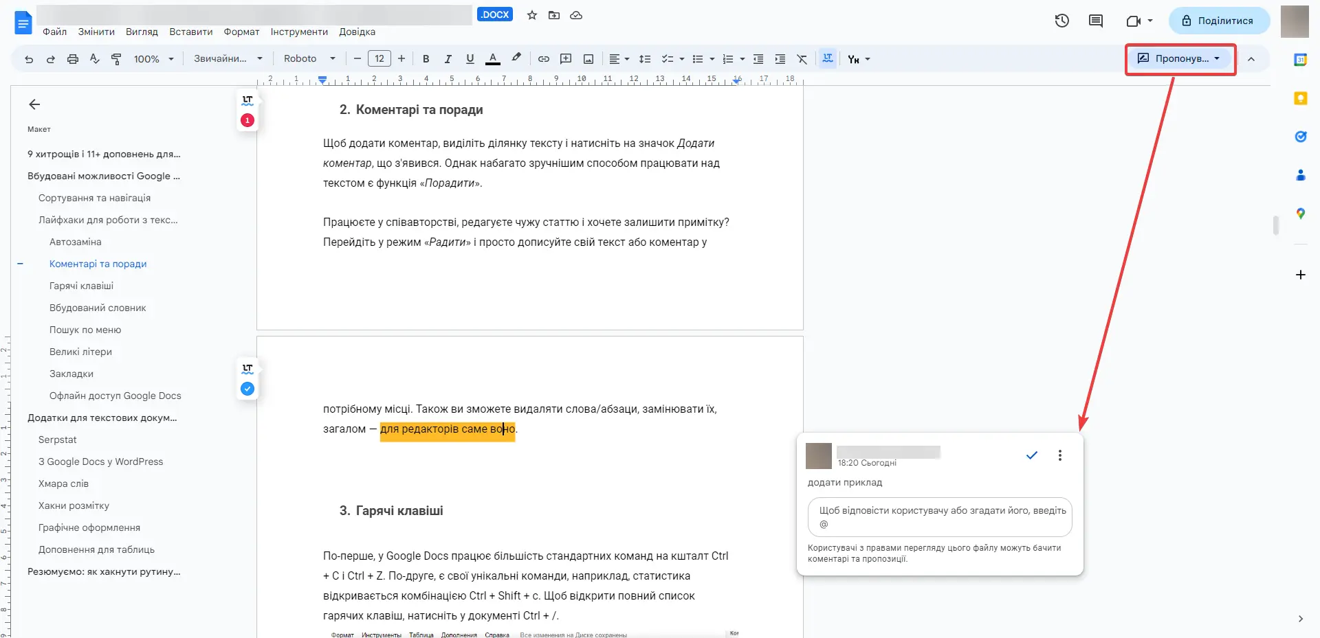
Task: Jump to Автозаміна in outline
Action: click(75, 242)
